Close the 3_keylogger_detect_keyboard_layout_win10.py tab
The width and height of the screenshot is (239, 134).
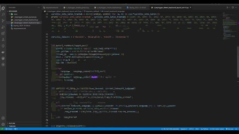(x=190, y=7)
